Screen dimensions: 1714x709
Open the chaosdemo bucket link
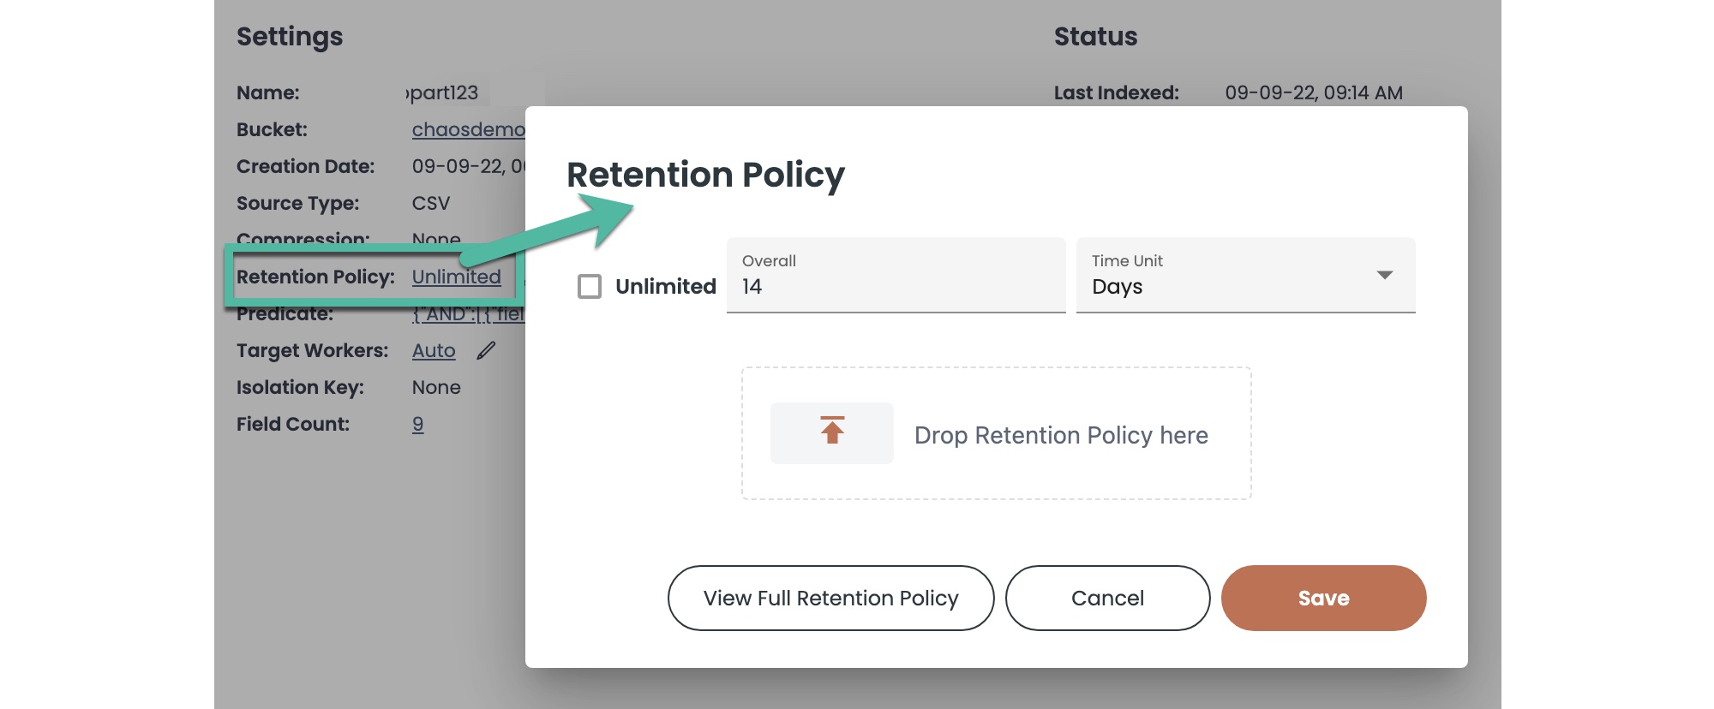tap(468, 129)
